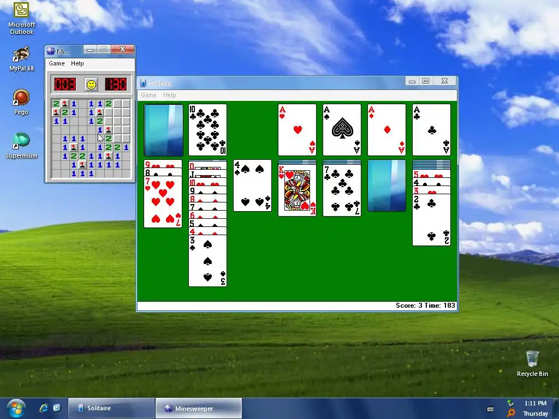Open the Microsoft Outlook desktop icon
The image size is (559, 419).
coord(21,18)
